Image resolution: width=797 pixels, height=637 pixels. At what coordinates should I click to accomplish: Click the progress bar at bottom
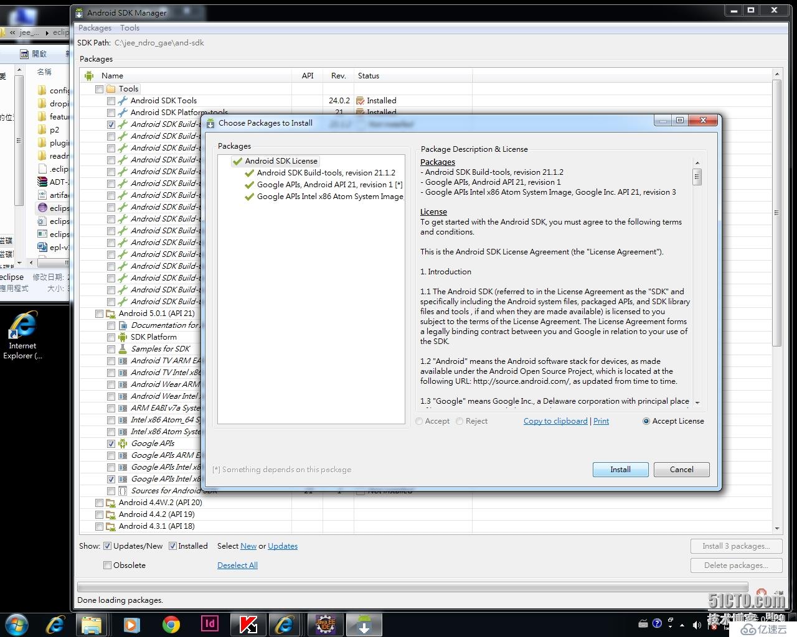(412, 587)
